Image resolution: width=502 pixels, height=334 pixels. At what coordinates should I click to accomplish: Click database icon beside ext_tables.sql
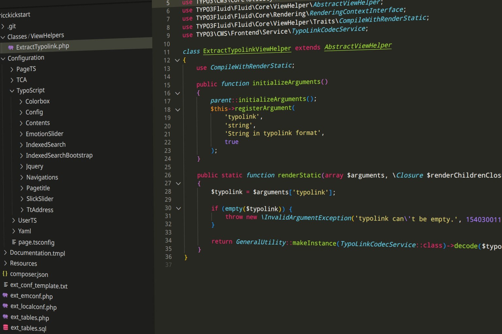6,327
